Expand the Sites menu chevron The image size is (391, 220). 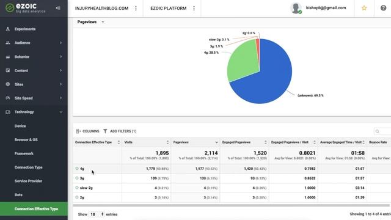[60, 84]
